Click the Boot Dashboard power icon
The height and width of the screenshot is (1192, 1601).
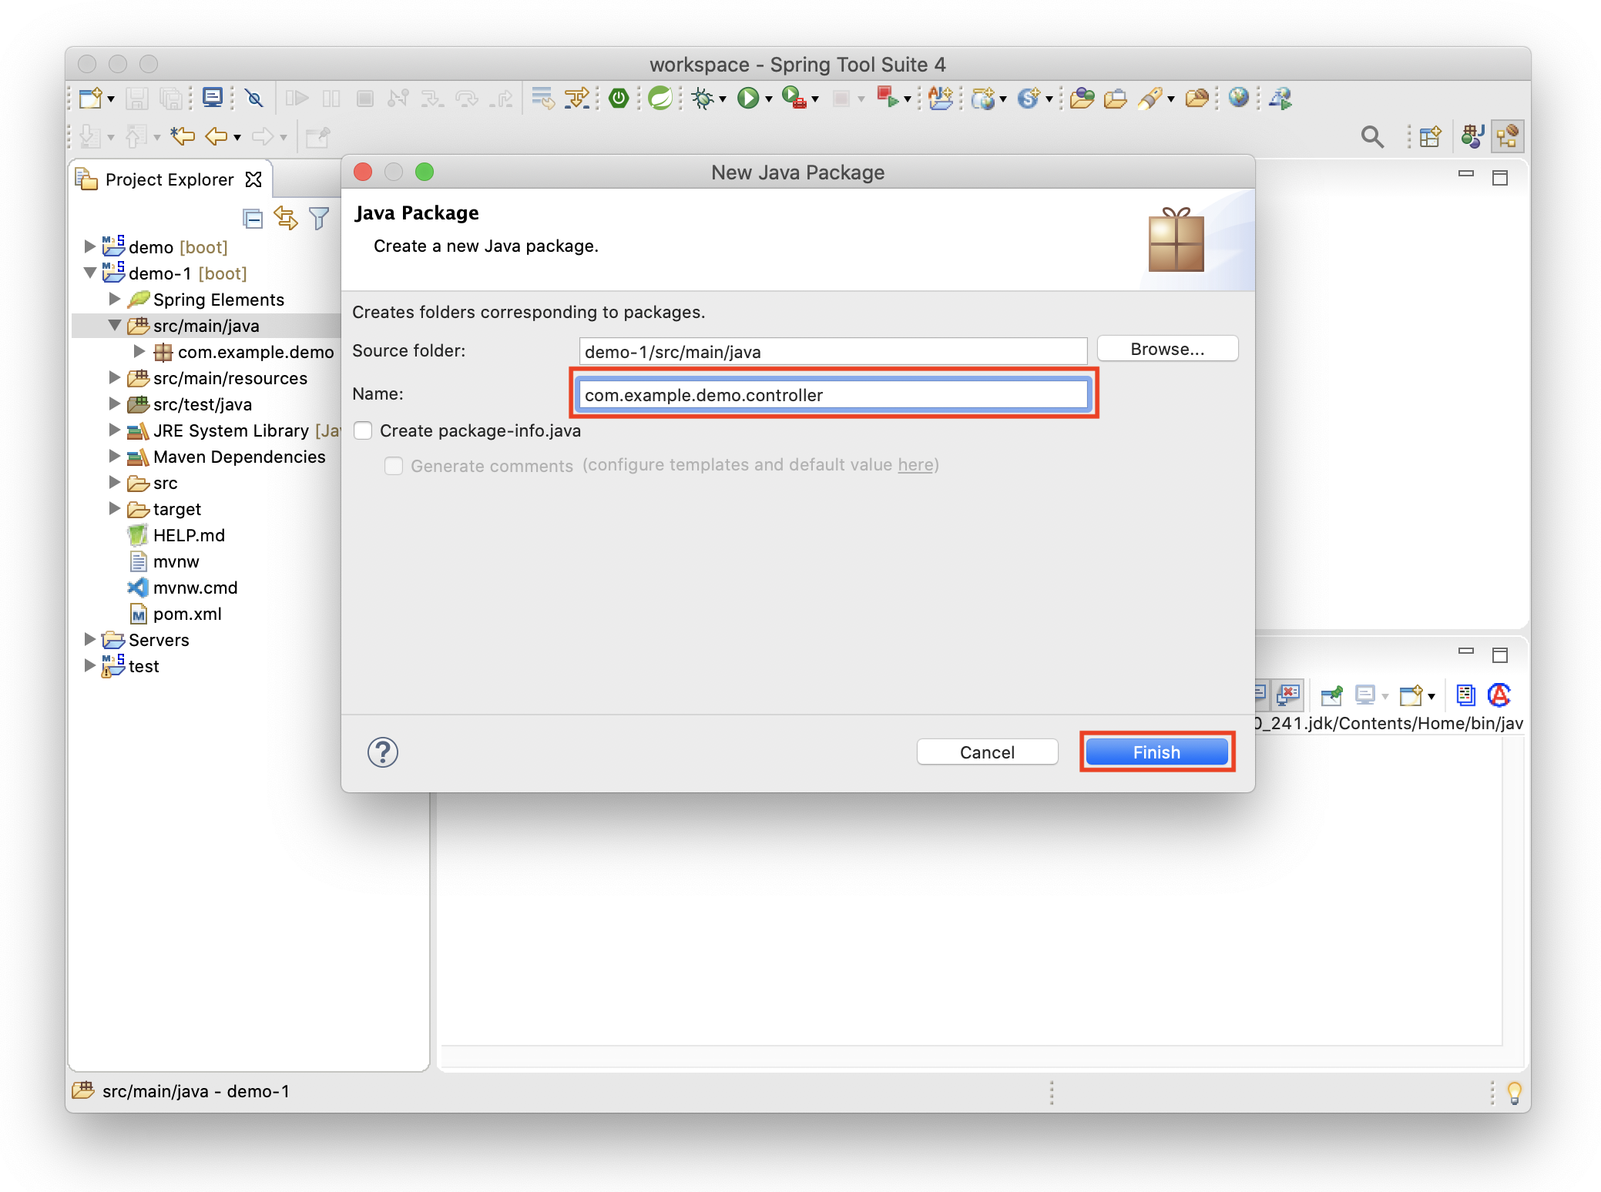[x=619, y=99]
